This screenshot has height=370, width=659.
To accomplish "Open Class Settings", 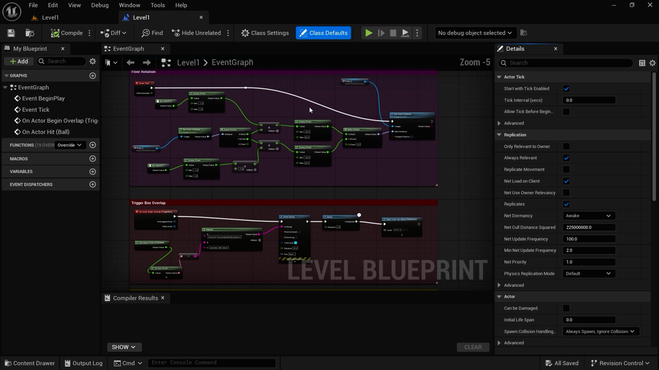I will click(265, 33).
